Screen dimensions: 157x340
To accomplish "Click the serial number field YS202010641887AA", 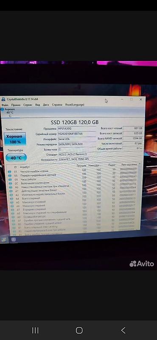I will click(x=77, y=134).
